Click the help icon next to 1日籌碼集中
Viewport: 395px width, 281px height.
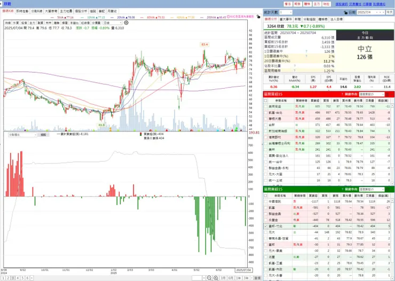[x=306, y=51]
